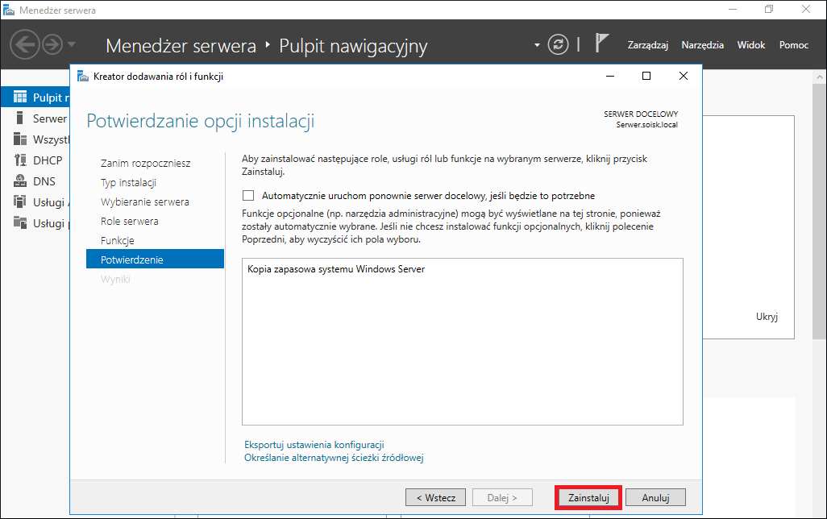
Task: Go to Role serwera wizard step
Action: [x=130, y=222]
